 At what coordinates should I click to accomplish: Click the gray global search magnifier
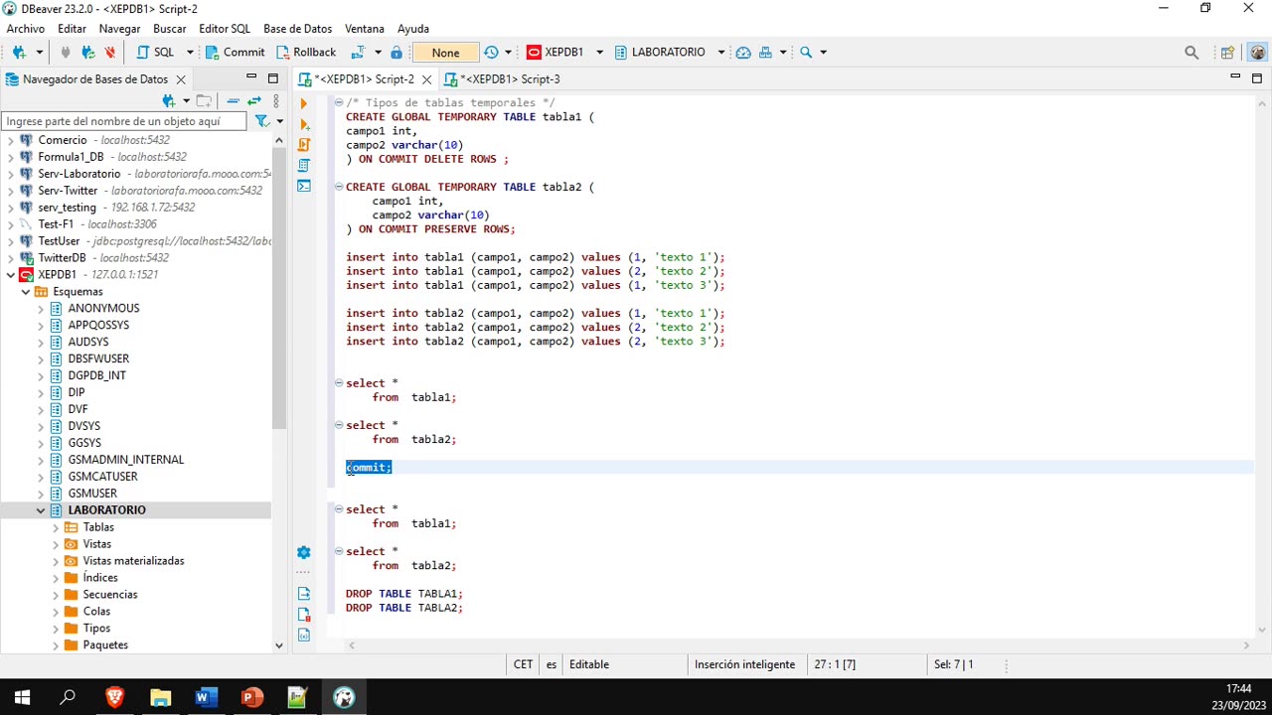1192,53
